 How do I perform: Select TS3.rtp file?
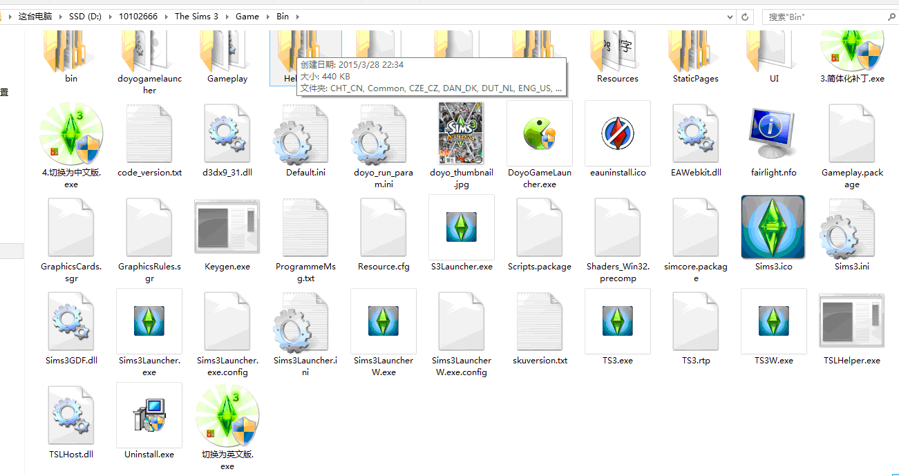click(x=696, y=328)
